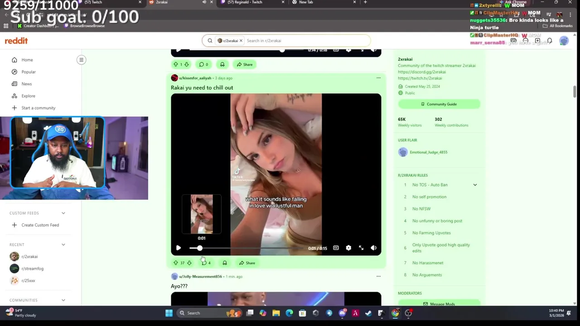This screenshot has height=326, width=580.
Task: Create a custom feed
Action: pos(40,225)
